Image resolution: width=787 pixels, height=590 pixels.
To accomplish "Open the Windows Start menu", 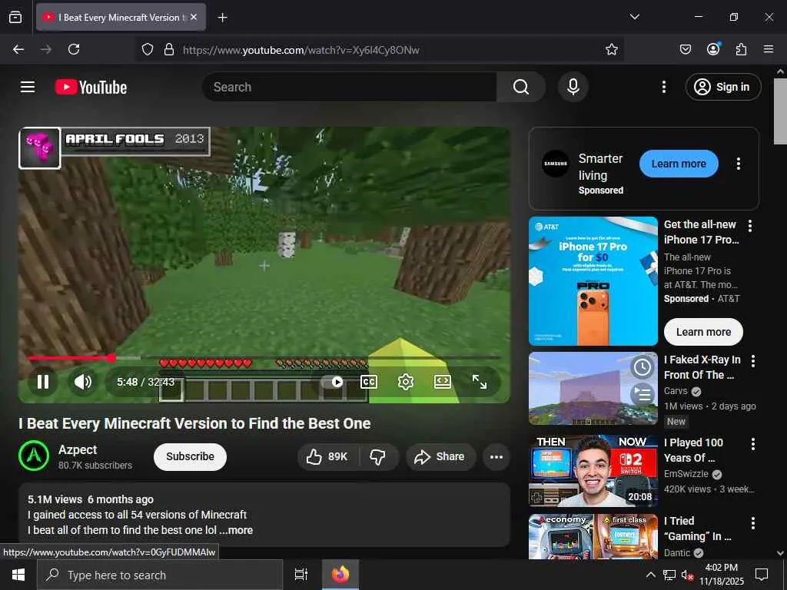I will (18, 575).
